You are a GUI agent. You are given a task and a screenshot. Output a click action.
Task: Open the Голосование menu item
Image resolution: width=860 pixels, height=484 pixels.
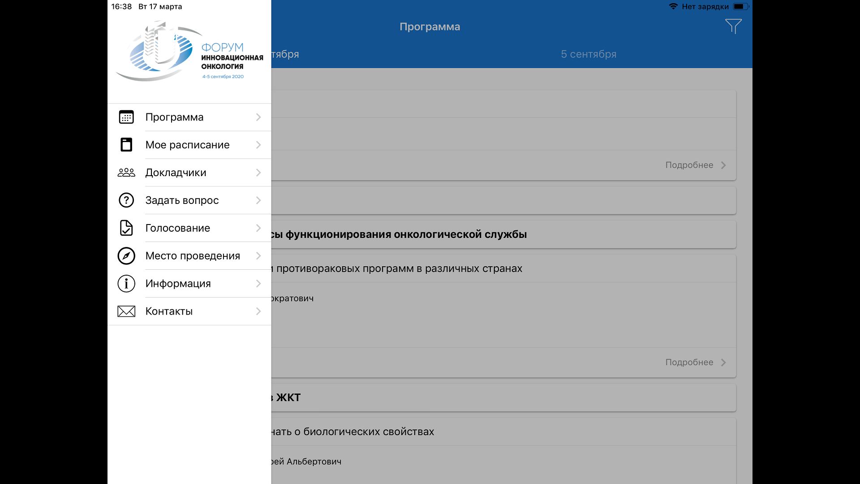[x=178, y=228]
